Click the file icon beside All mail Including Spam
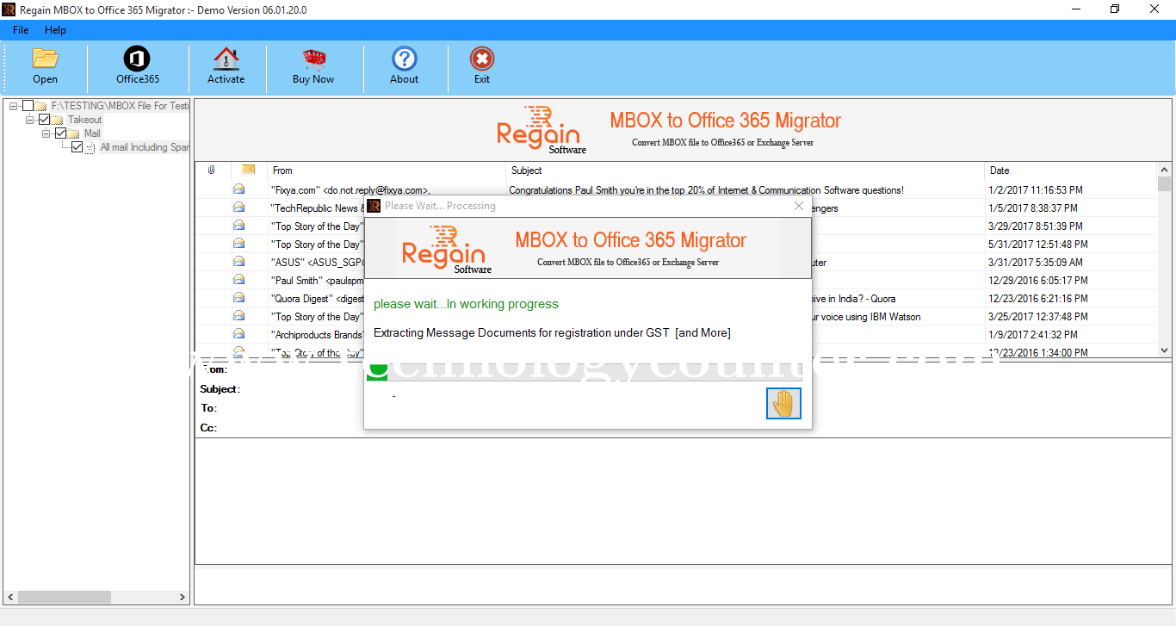The width and height of the screenshot is (1176, 626). click(90, 147)
